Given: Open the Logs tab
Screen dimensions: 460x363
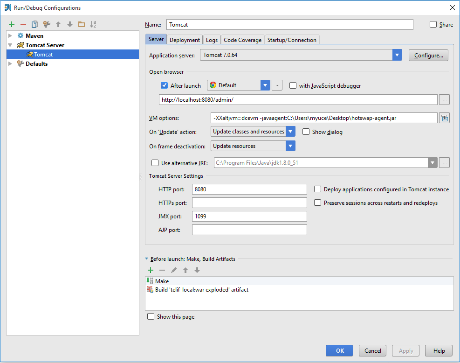Looking at the screenshot, I should [x=212, y=40].
